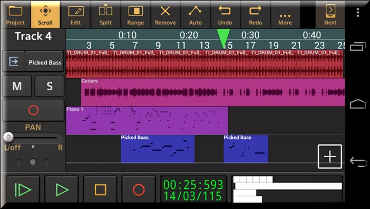This screenshot has width=370, height=209.
Task: Open the Picked Bass instrument selector
Action: coord(45,62)
